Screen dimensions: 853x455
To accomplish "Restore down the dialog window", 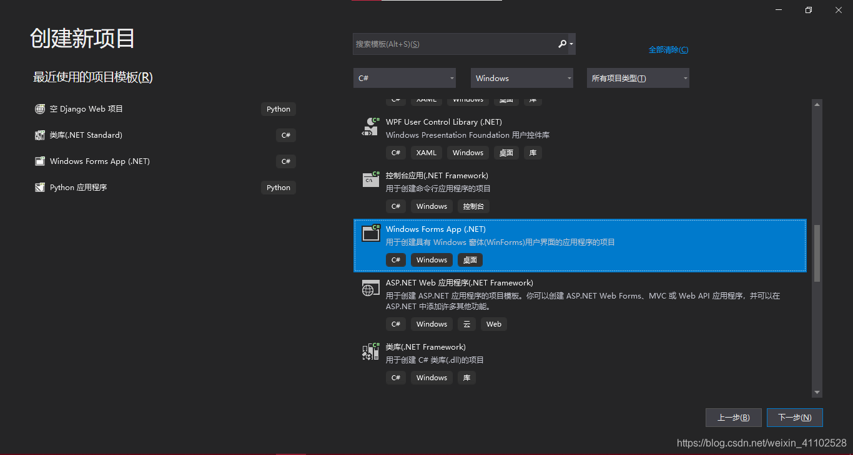I will click(x=809, y=10).
